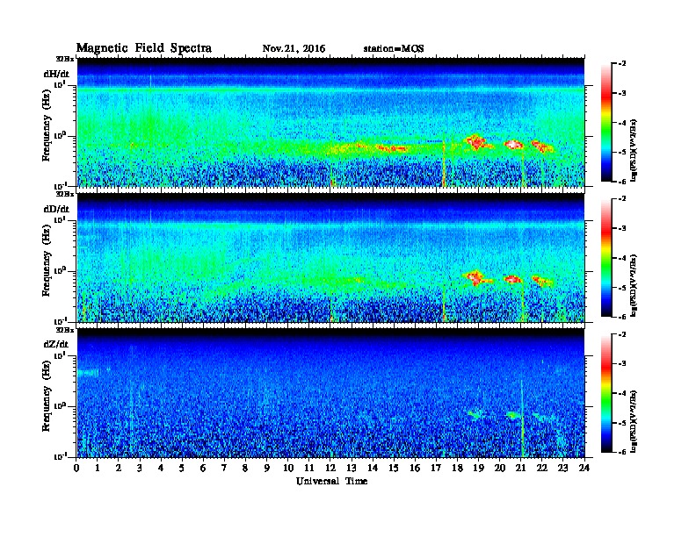
Task: Click the "-6" tick on dZ/dt color scale
Action: pos(621,452)
